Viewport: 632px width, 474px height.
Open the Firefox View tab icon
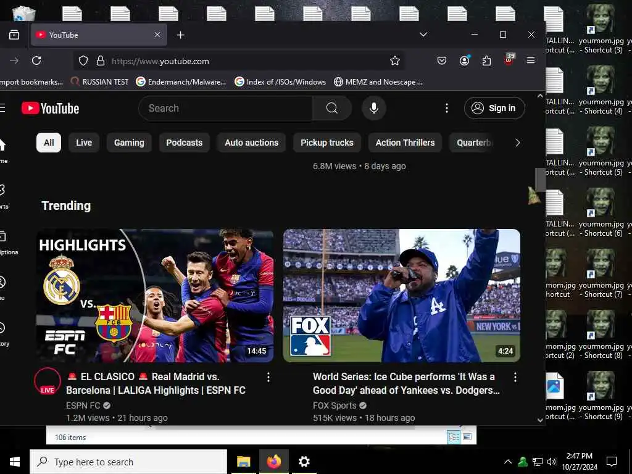(14, 35)
